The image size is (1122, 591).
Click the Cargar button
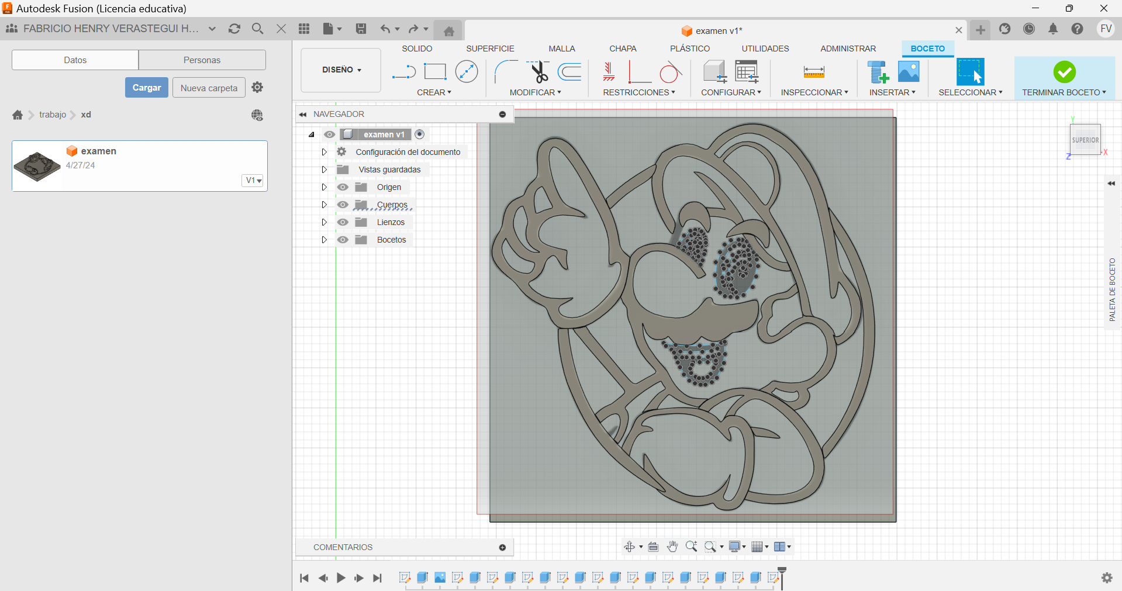pyautogui.click(x=146, y=88)
